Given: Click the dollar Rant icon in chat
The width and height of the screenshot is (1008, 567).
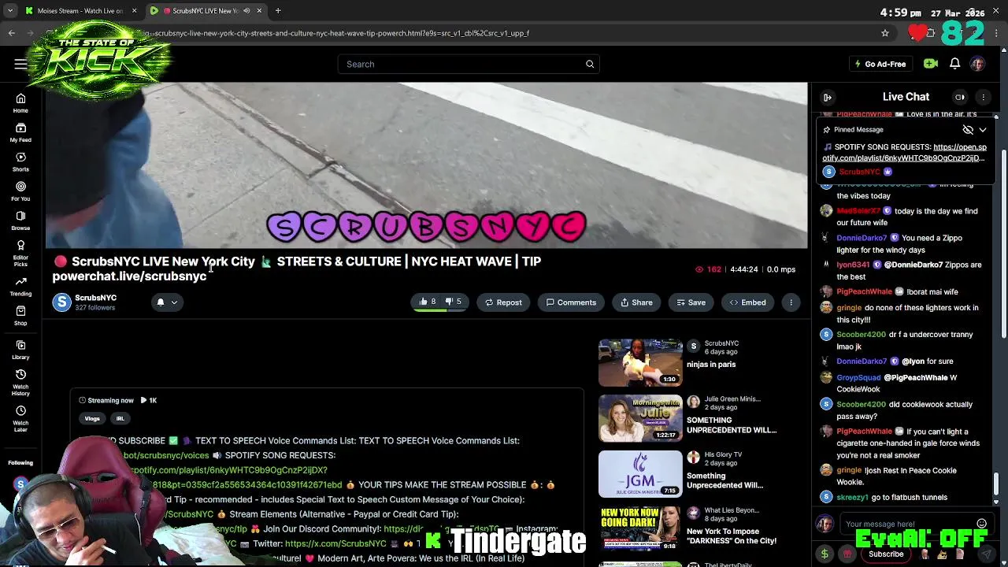Looking at the screenshot, I should (825, 554).
